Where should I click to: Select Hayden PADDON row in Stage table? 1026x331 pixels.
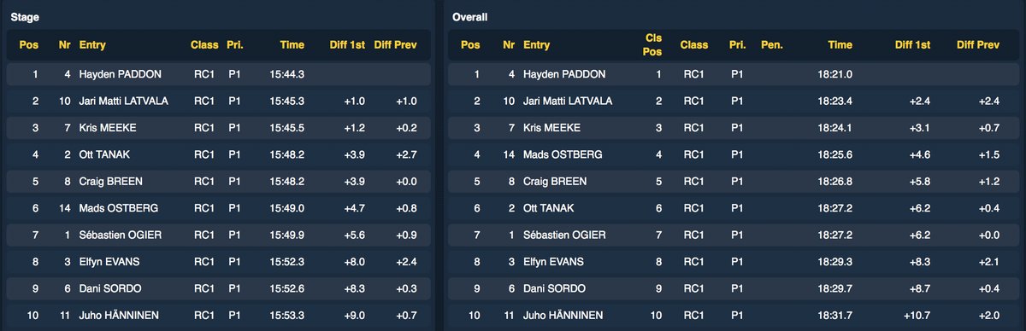(x=217, y=74)
